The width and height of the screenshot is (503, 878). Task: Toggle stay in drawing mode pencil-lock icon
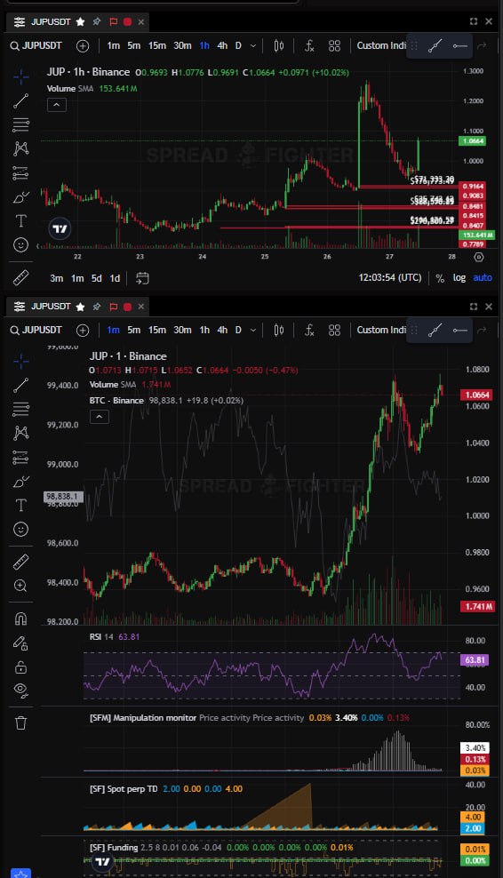tap(20, 643)
